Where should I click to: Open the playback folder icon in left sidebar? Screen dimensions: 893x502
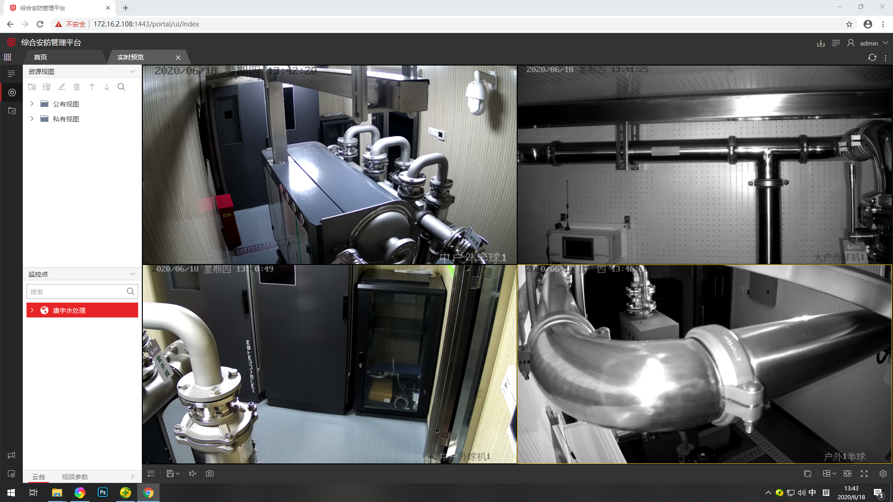[x=12, y=111]
